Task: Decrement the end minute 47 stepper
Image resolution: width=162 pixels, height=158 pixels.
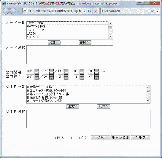Action: coord(97,78)
